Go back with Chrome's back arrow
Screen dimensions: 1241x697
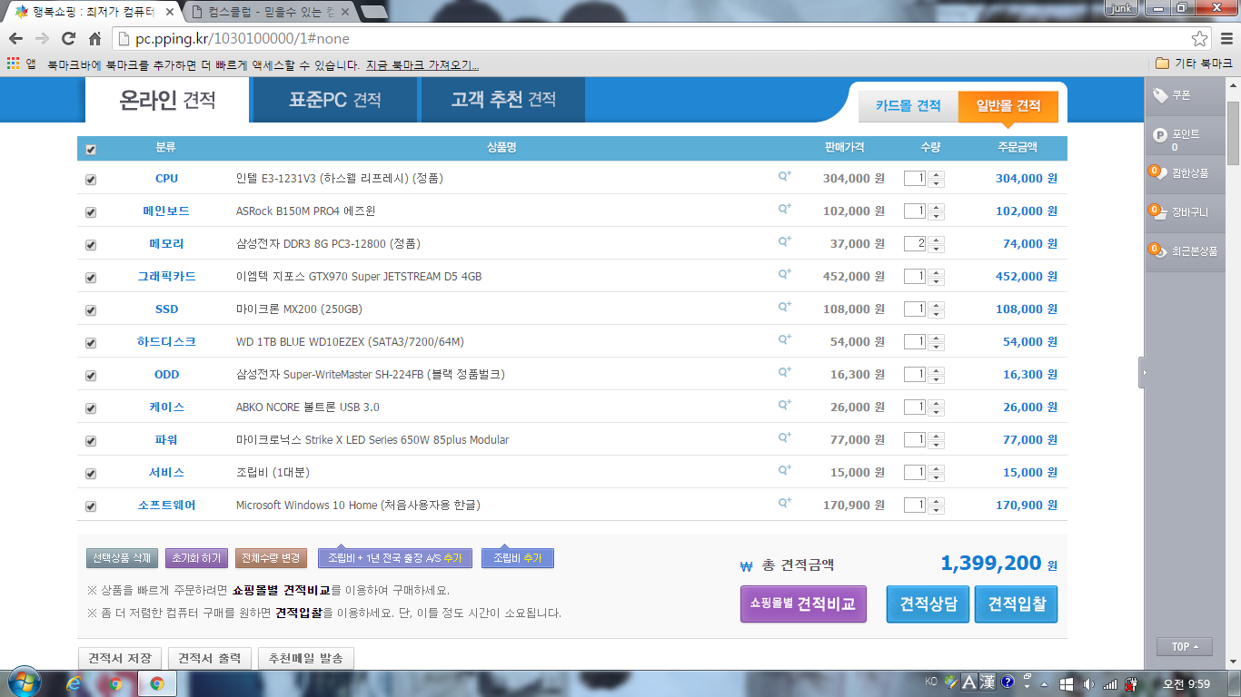point(16,38)
